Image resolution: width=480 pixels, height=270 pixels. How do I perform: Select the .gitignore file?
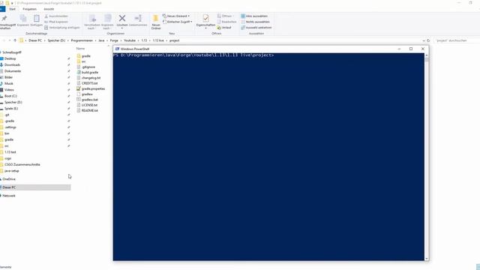coord(88,67)
